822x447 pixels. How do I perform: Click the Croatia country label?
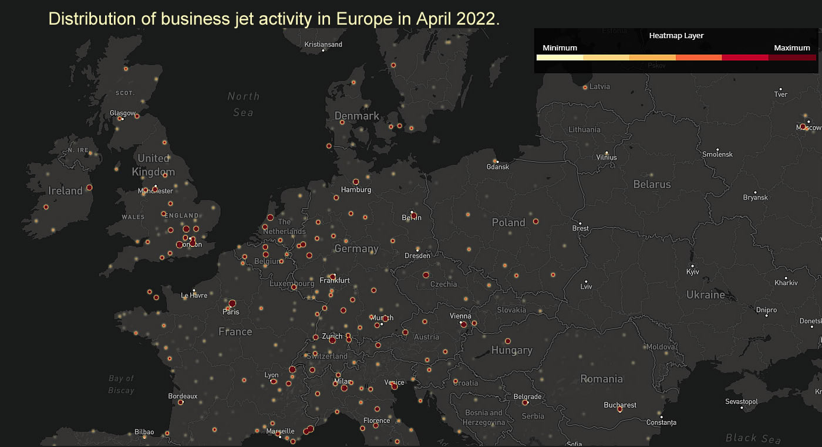pyautogui.click(x=465, y=383)
